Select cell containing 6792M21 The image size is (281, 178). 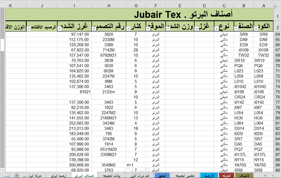click(x=109, y=55)
